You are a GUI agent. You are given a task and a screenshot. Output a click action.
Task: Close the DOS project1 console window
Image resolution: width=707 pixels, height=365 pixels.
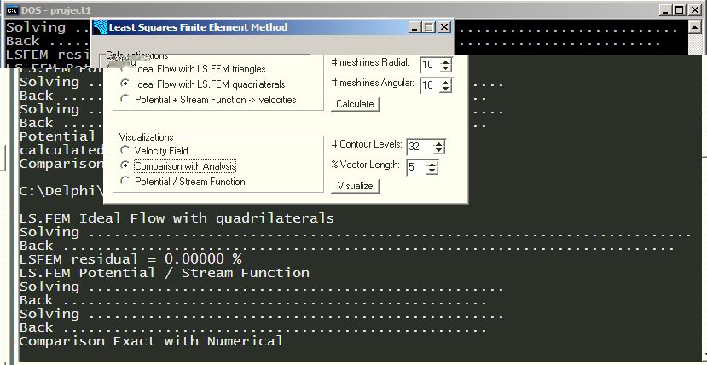(695, 9)
